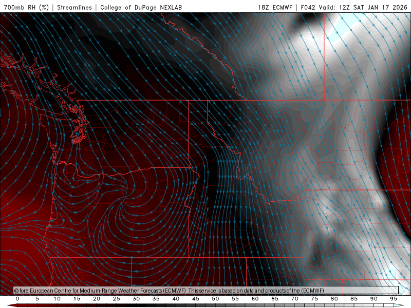Image resolution: width=411 pixels, height=308 pixels.
Task: Click the "Valid: 12Z SAT JAN 17 2026" text
Action: click(x=363, y=7)
